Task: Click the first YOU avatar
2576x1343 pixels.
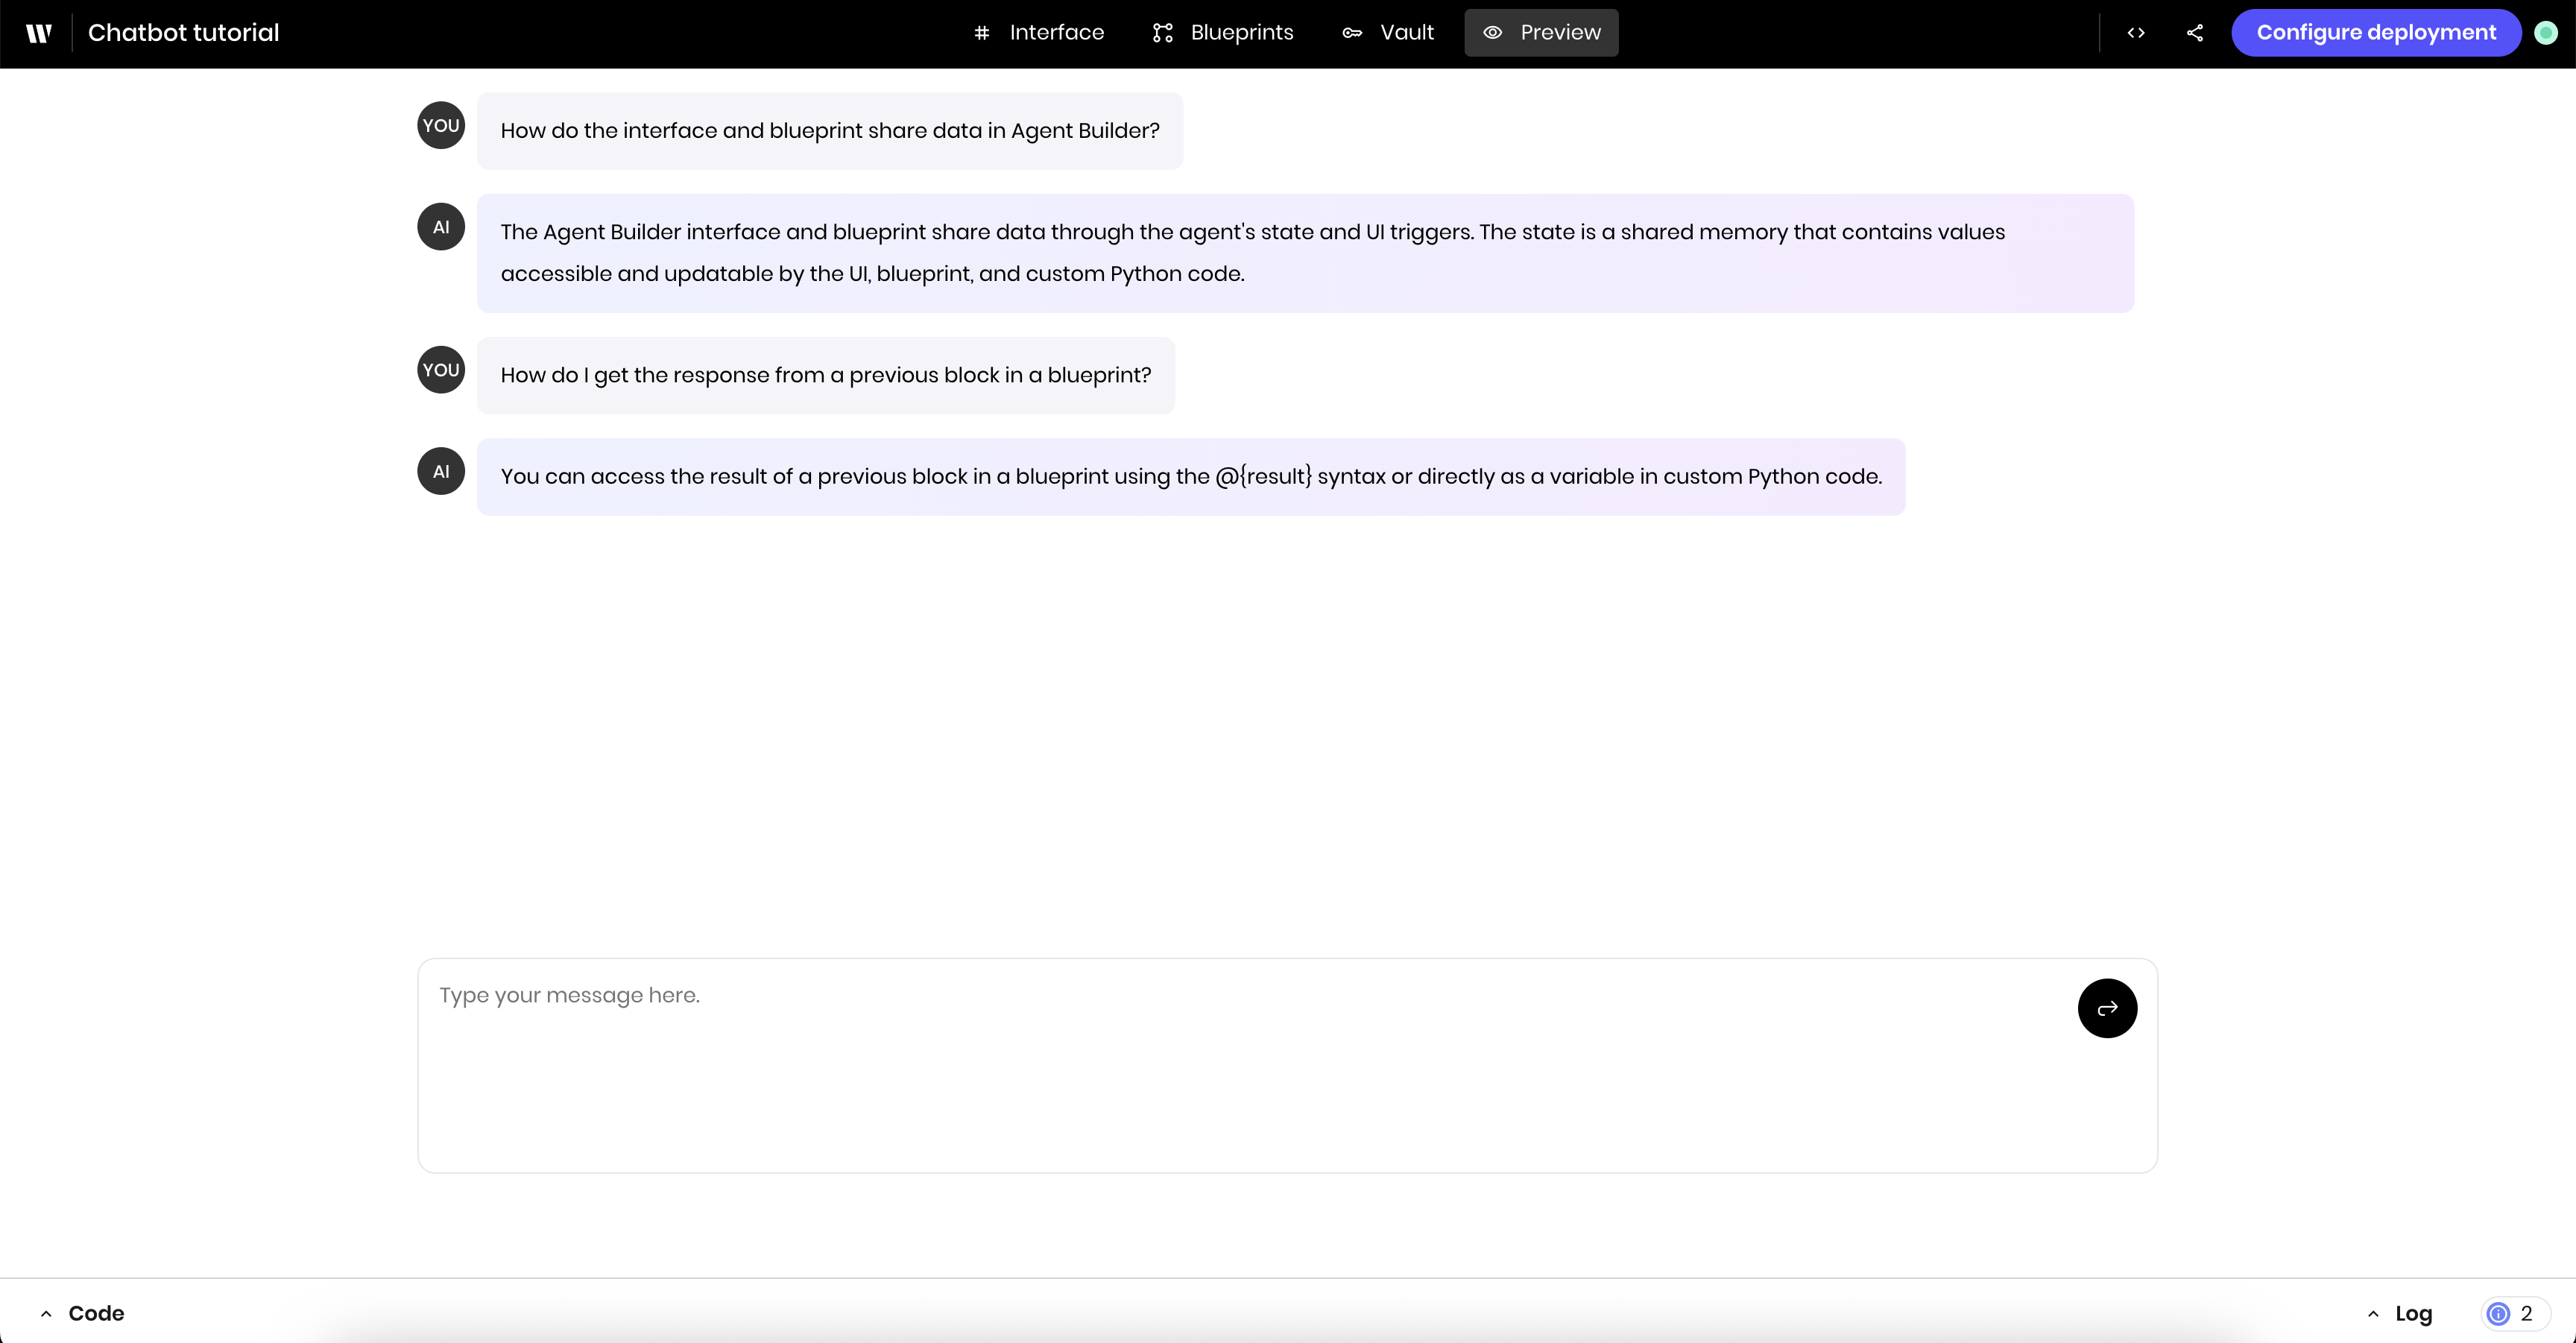Action: point(441,125)
